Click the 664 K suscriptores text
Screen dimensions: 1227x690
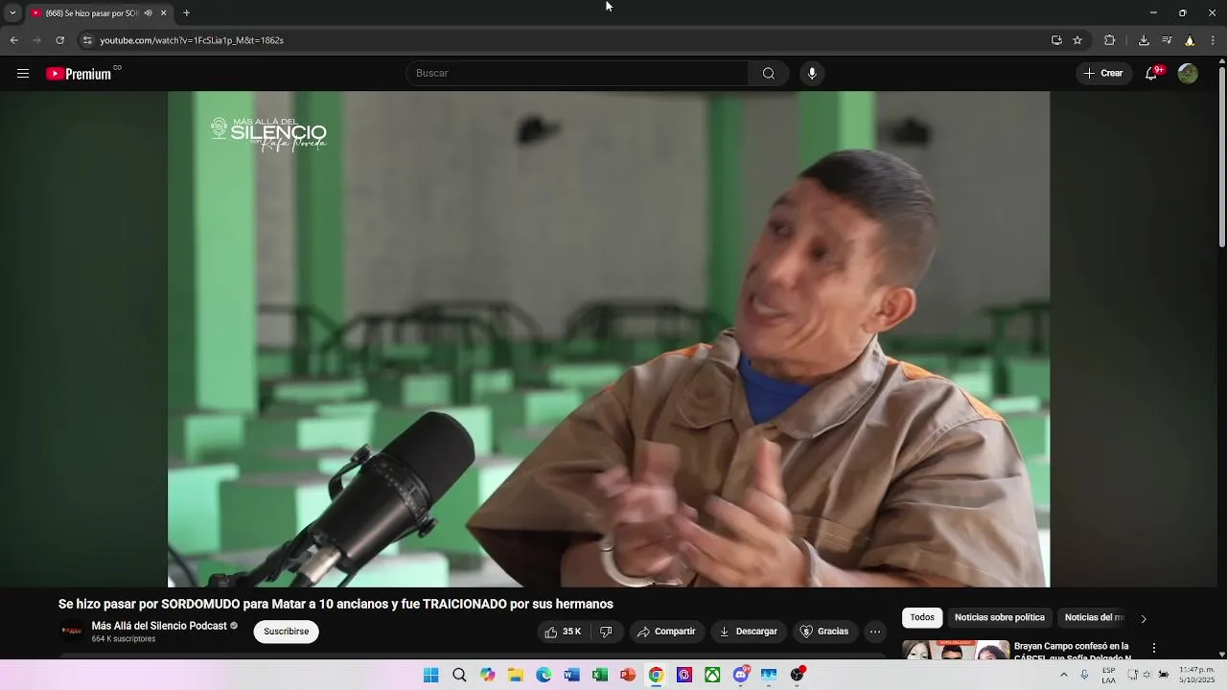coord(124,639)
